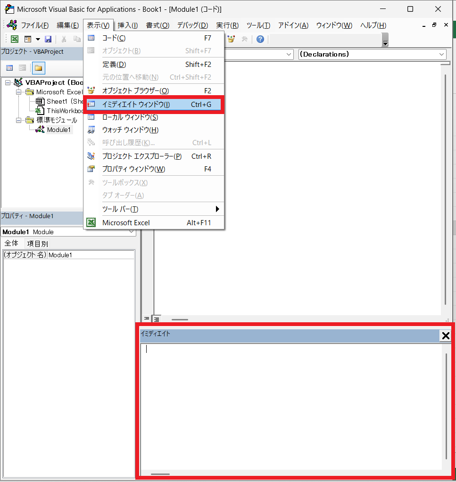Choose プロジェクト エクスプローラー menu entry
Screen dimensions: 456x482
[x=154, y=156]
